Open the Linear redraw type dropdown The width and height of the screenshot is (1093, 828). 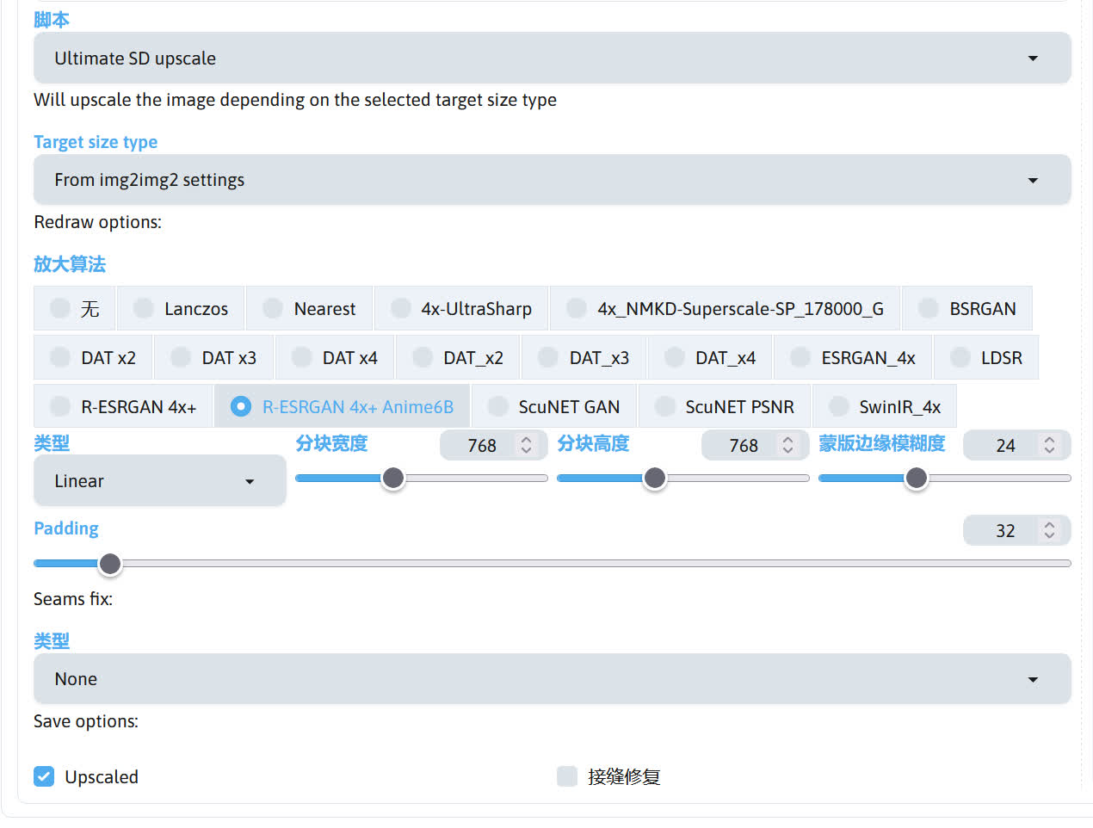click(159, 481)
